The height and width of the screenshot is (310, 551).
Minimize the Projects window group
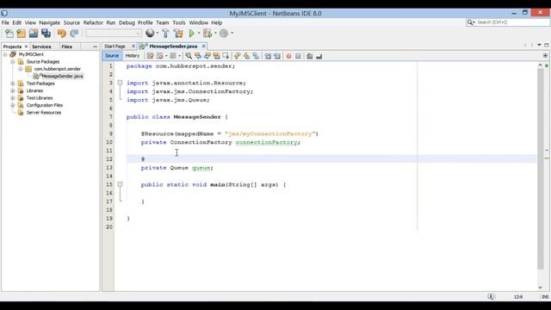point(95,46)
